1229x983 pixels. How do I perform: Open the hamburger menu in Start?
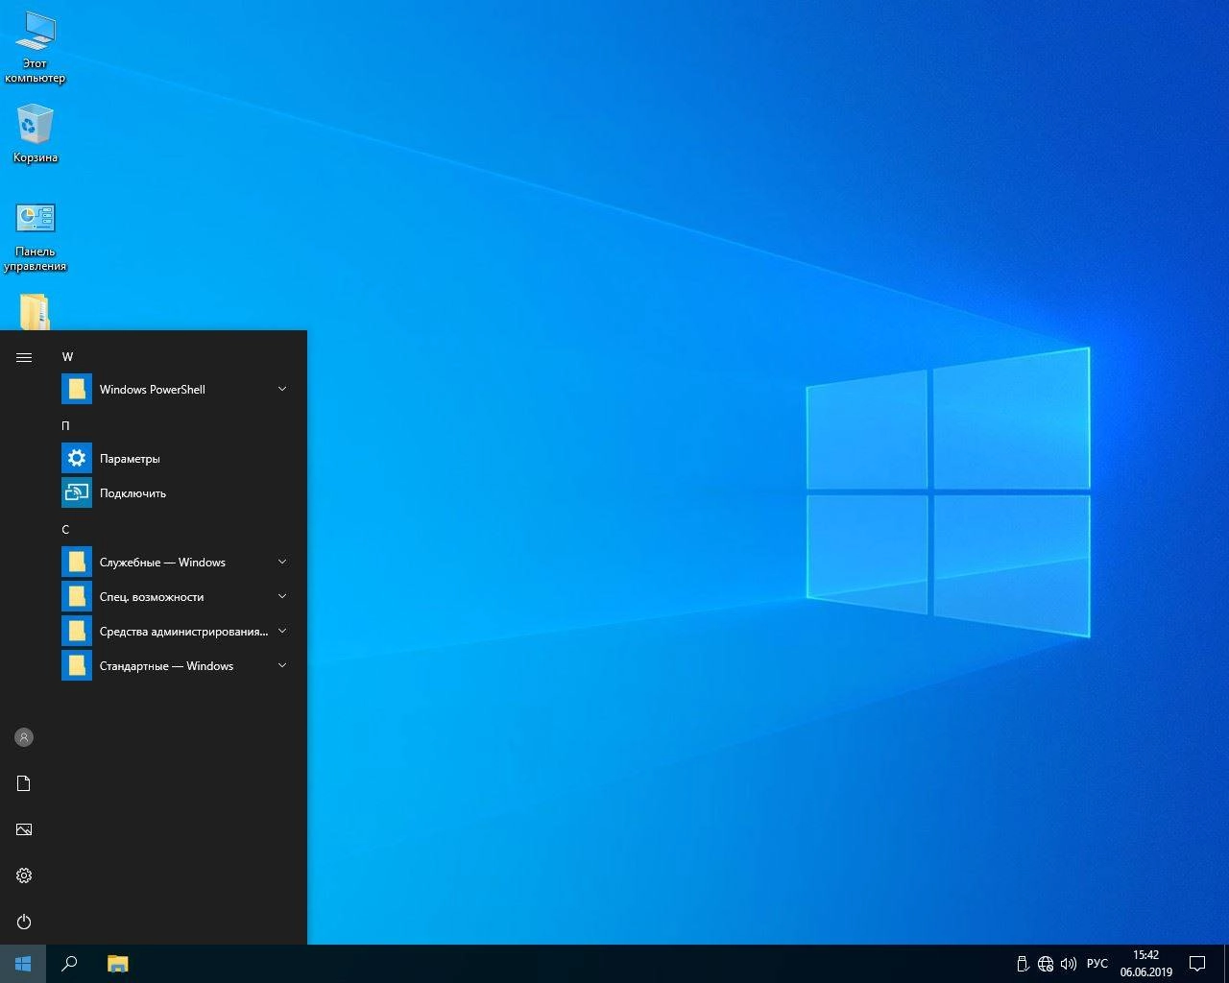pyautogui.click(x=24, y=357)
